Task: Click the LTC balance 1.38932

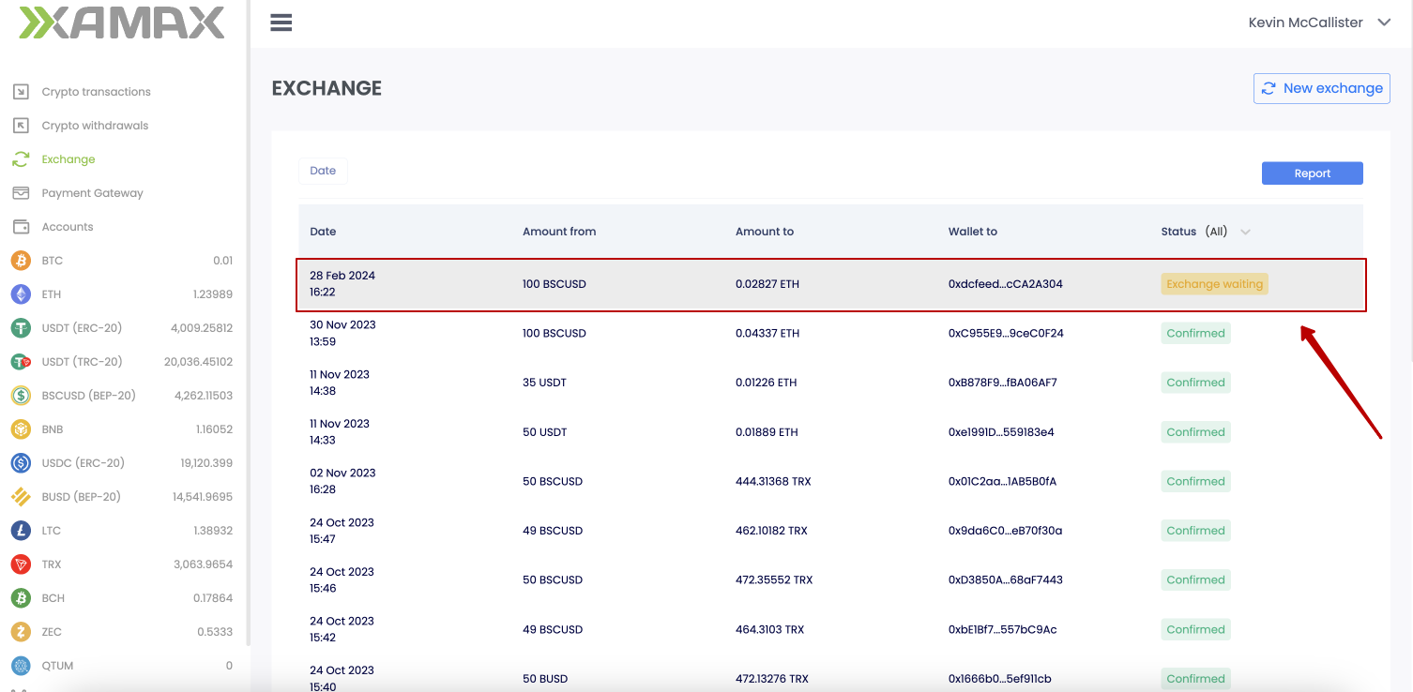Action: click(213, 531)
